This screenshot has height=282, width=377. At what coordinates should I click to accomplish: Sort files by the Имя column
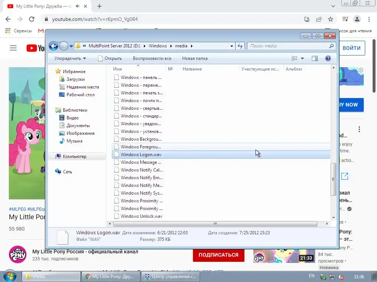coord(138,69)
